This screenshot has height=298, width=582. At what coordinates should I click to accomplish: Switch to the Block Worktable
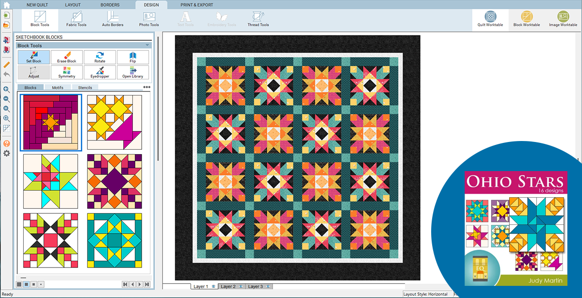pos(526,19)
